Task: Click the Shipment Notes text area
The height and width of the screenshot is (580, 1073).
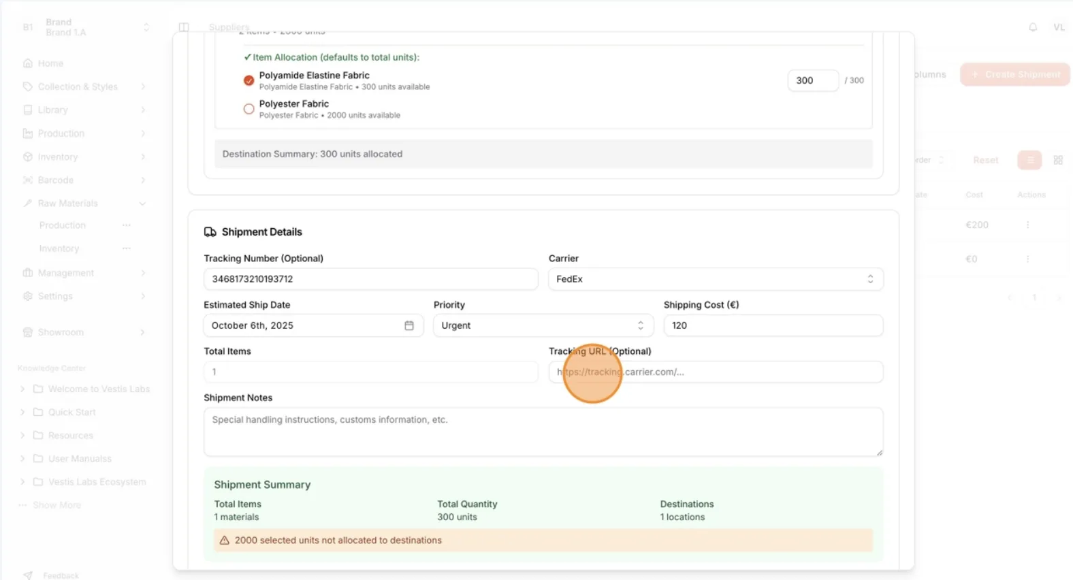Action: coord(543,432)
